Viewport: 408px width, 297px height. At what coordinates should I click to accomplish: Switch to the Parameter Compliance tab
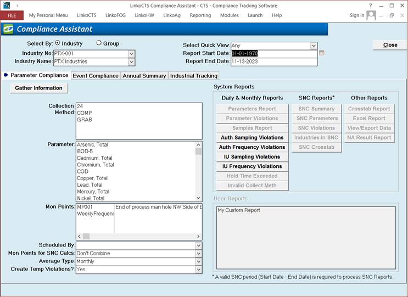36,75
